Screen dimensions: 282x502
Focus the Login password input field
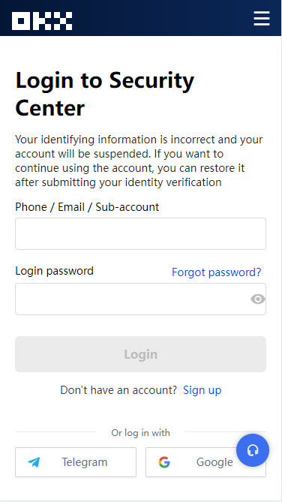point(140,299)
